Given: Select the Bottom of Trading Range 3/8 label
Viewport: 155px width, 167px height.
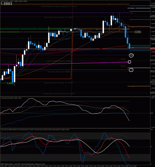Looking at the screenshot, I should tap(59, 61).
